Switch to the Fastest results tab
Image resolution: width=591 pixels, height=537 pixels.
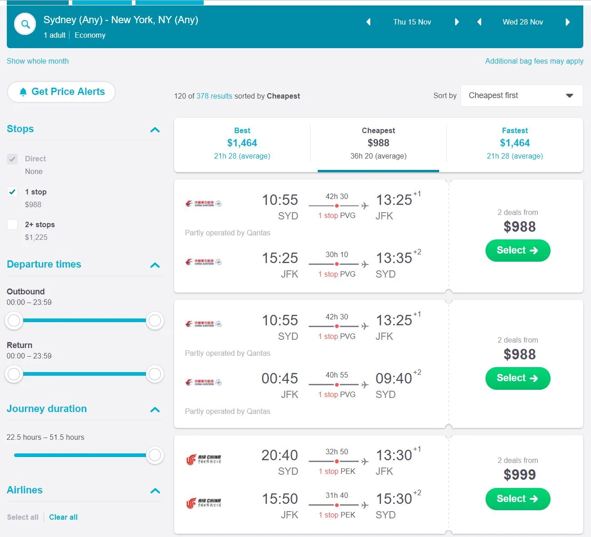[515, 143]
